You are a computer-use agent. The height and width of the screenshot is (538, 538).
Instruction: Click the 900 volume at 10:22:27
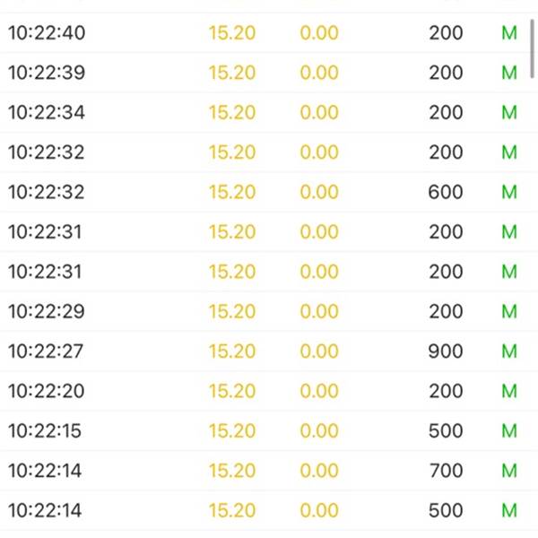tap(446, 351)
